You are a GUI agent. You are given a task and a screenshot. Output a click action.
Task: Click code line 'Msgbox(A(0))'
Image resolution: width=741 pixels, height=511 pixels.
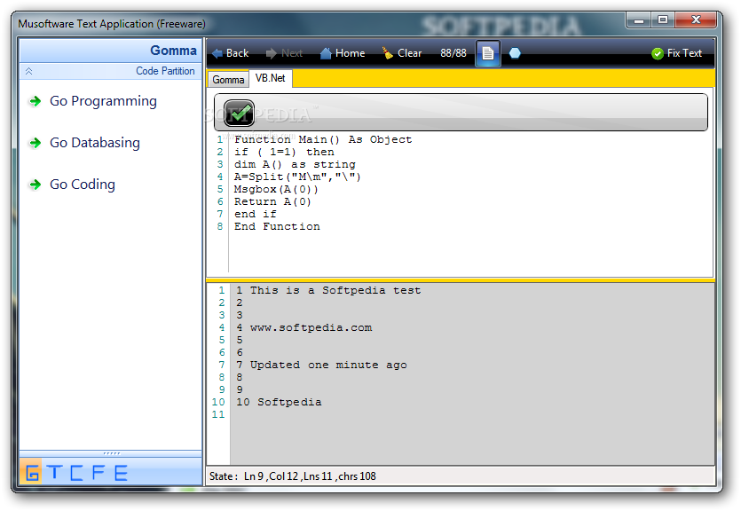pyautogui.click(x=276, y=189)
